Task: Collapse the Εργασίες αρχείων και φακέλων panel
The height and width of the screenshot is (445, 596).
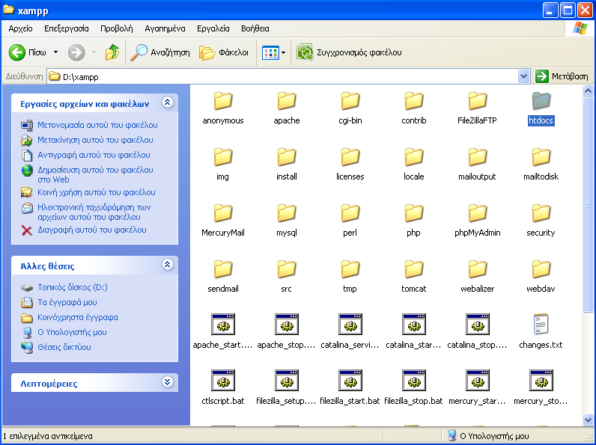Action: [168, 102]
